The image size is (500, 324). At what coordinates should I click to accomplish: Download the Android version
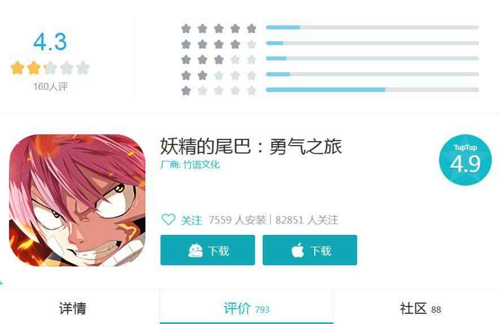pos(207,250)
